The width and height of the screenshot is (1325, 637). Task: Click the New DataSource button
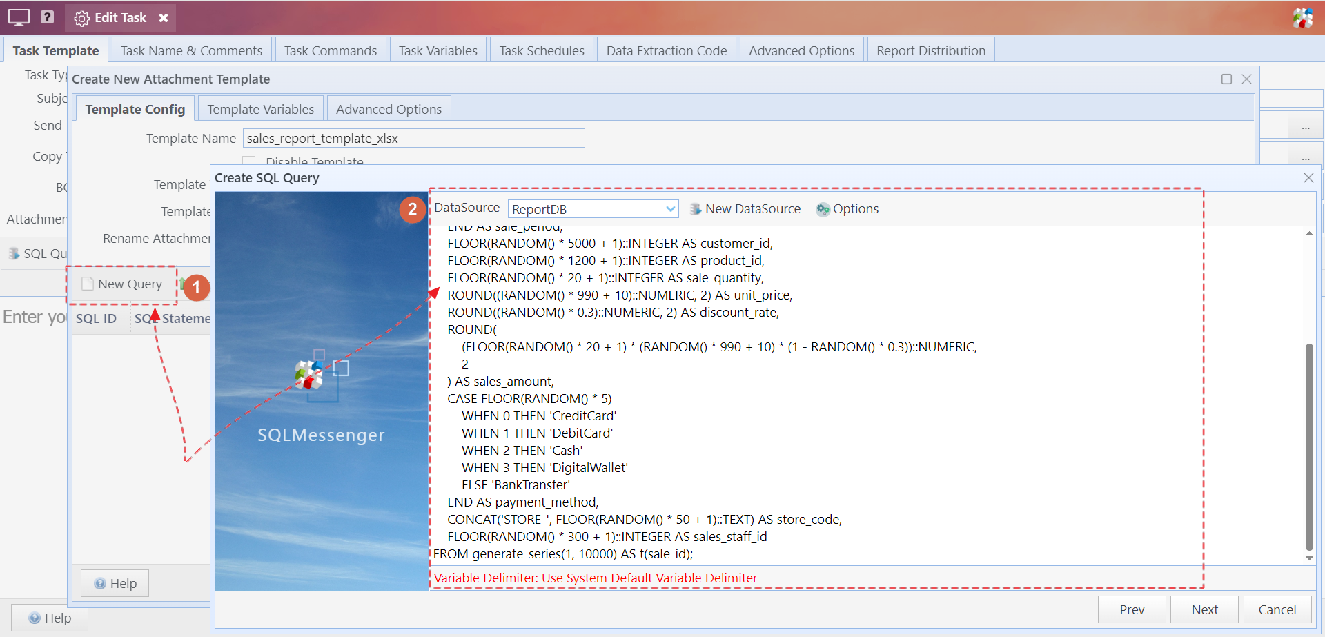(745, 209)
